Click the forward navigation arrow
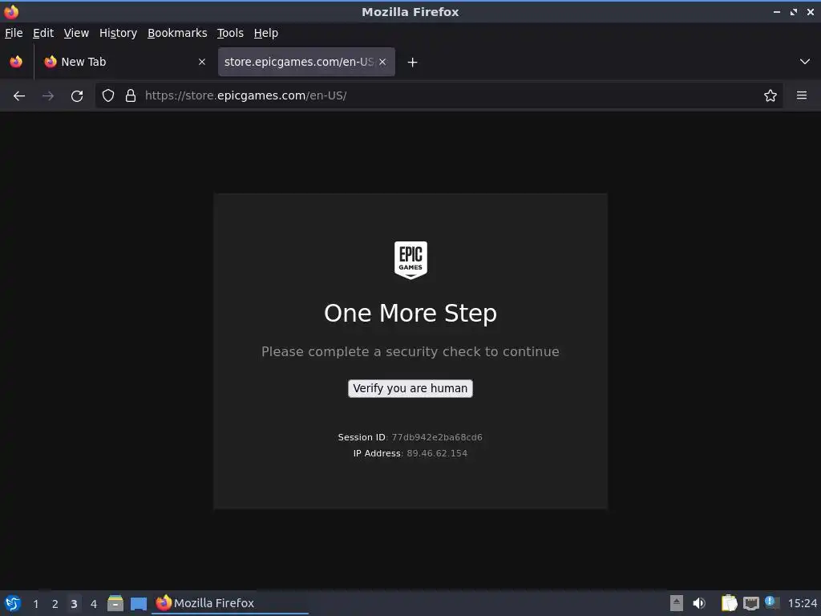The image size is (821, 616). coord(48,96)
